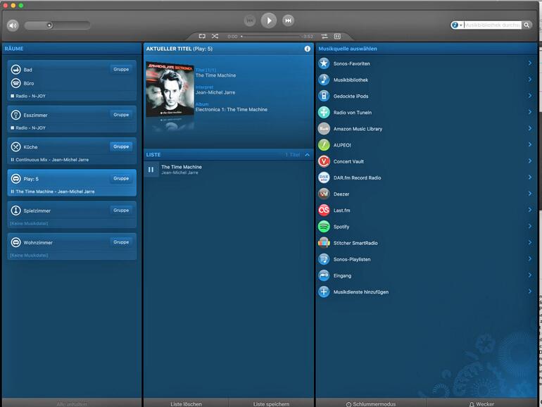This screenshot has width=542, height=407.
Task: Expand Musikbibliothek with its chevron
Action: [530, 79]
